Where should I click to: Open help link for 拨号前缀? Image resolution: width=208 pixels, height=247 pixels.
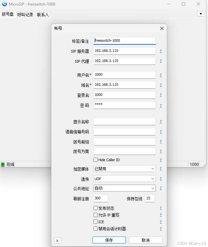tap(161, 142)
